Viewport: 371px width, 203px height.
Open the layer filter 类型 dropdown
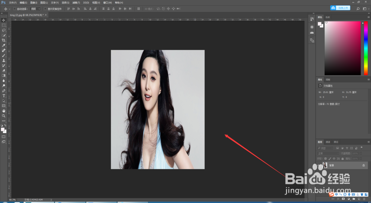coord(325,148)
